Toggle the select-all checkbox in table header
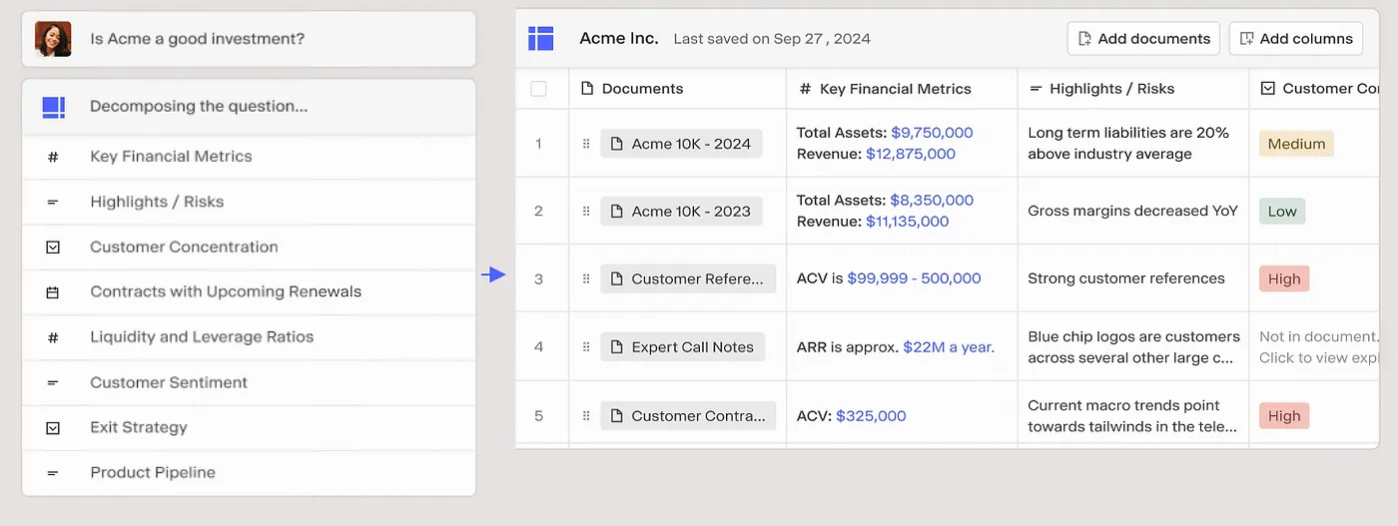 click(x=538, y=89)
